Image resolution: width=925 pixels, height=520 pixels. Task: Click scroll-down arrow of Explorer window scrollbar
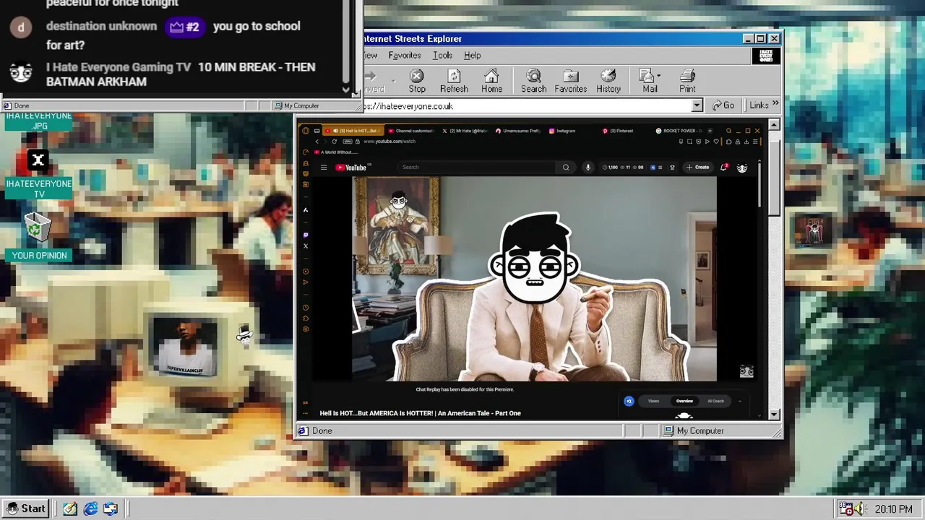[x=774, y=415]
